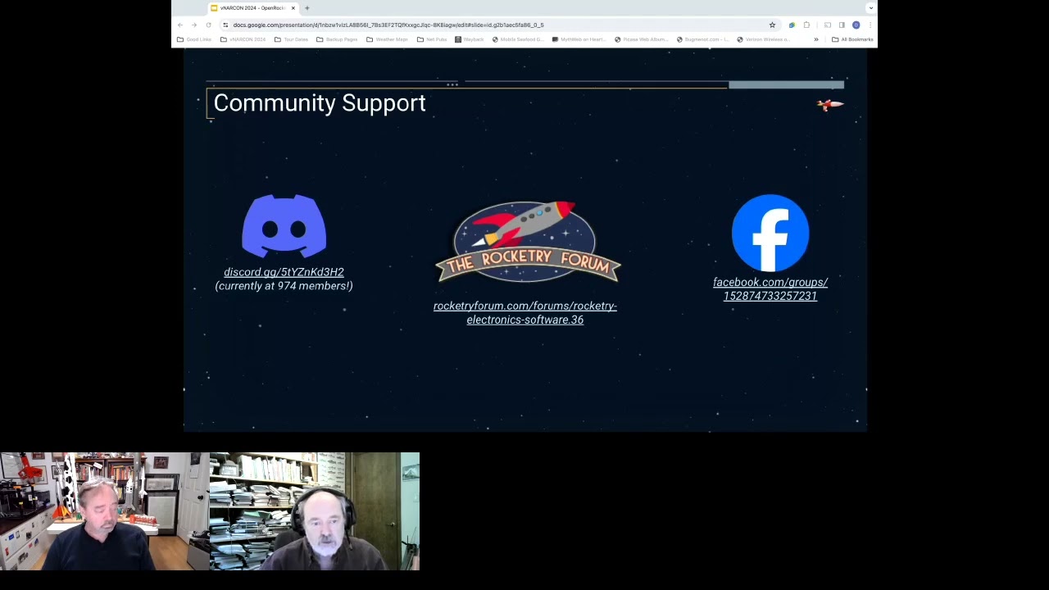The height and width of the screenshot is (590, 1049).
Task: Select right webcam video of man with headset
Action: (x=315, y=511)
